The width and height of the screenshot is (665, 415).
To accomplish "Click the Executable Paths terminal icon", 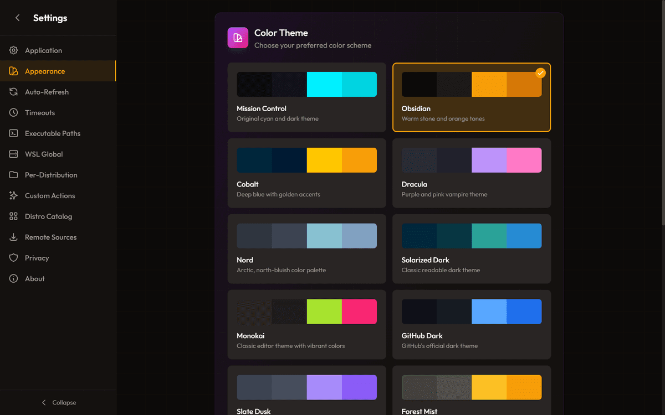I will click(x=14, y=133).
